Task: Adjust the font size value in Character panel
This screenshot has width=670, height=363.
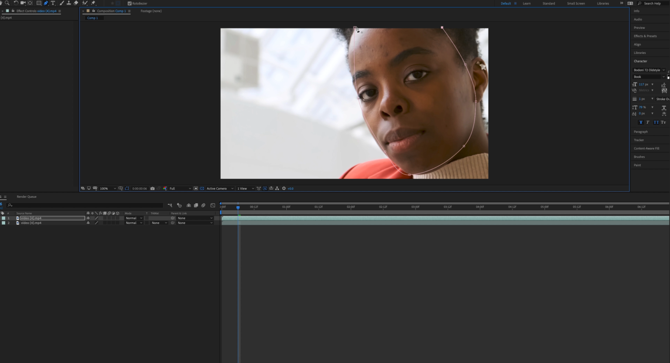Action: coord(642,84)
